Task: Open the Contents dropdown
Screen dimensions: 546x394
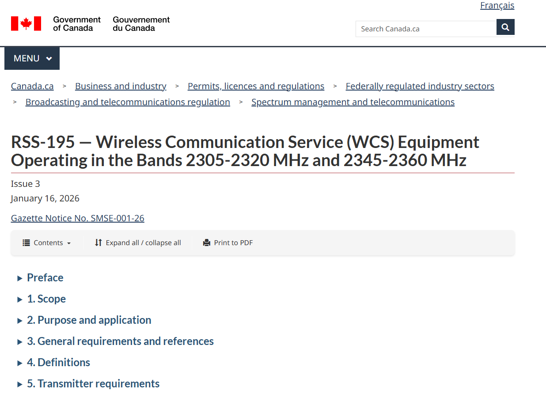Action: tap(47, 243)
